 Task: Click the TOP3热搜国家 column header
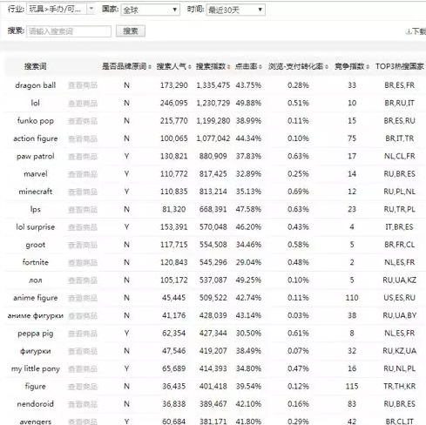tap(400, 66)
